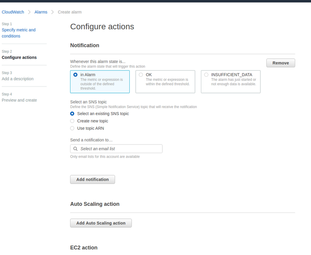Click the breadcrumb chevron after Alarms
This screenshot has width=311, height=255.
[x=53, y=12]
